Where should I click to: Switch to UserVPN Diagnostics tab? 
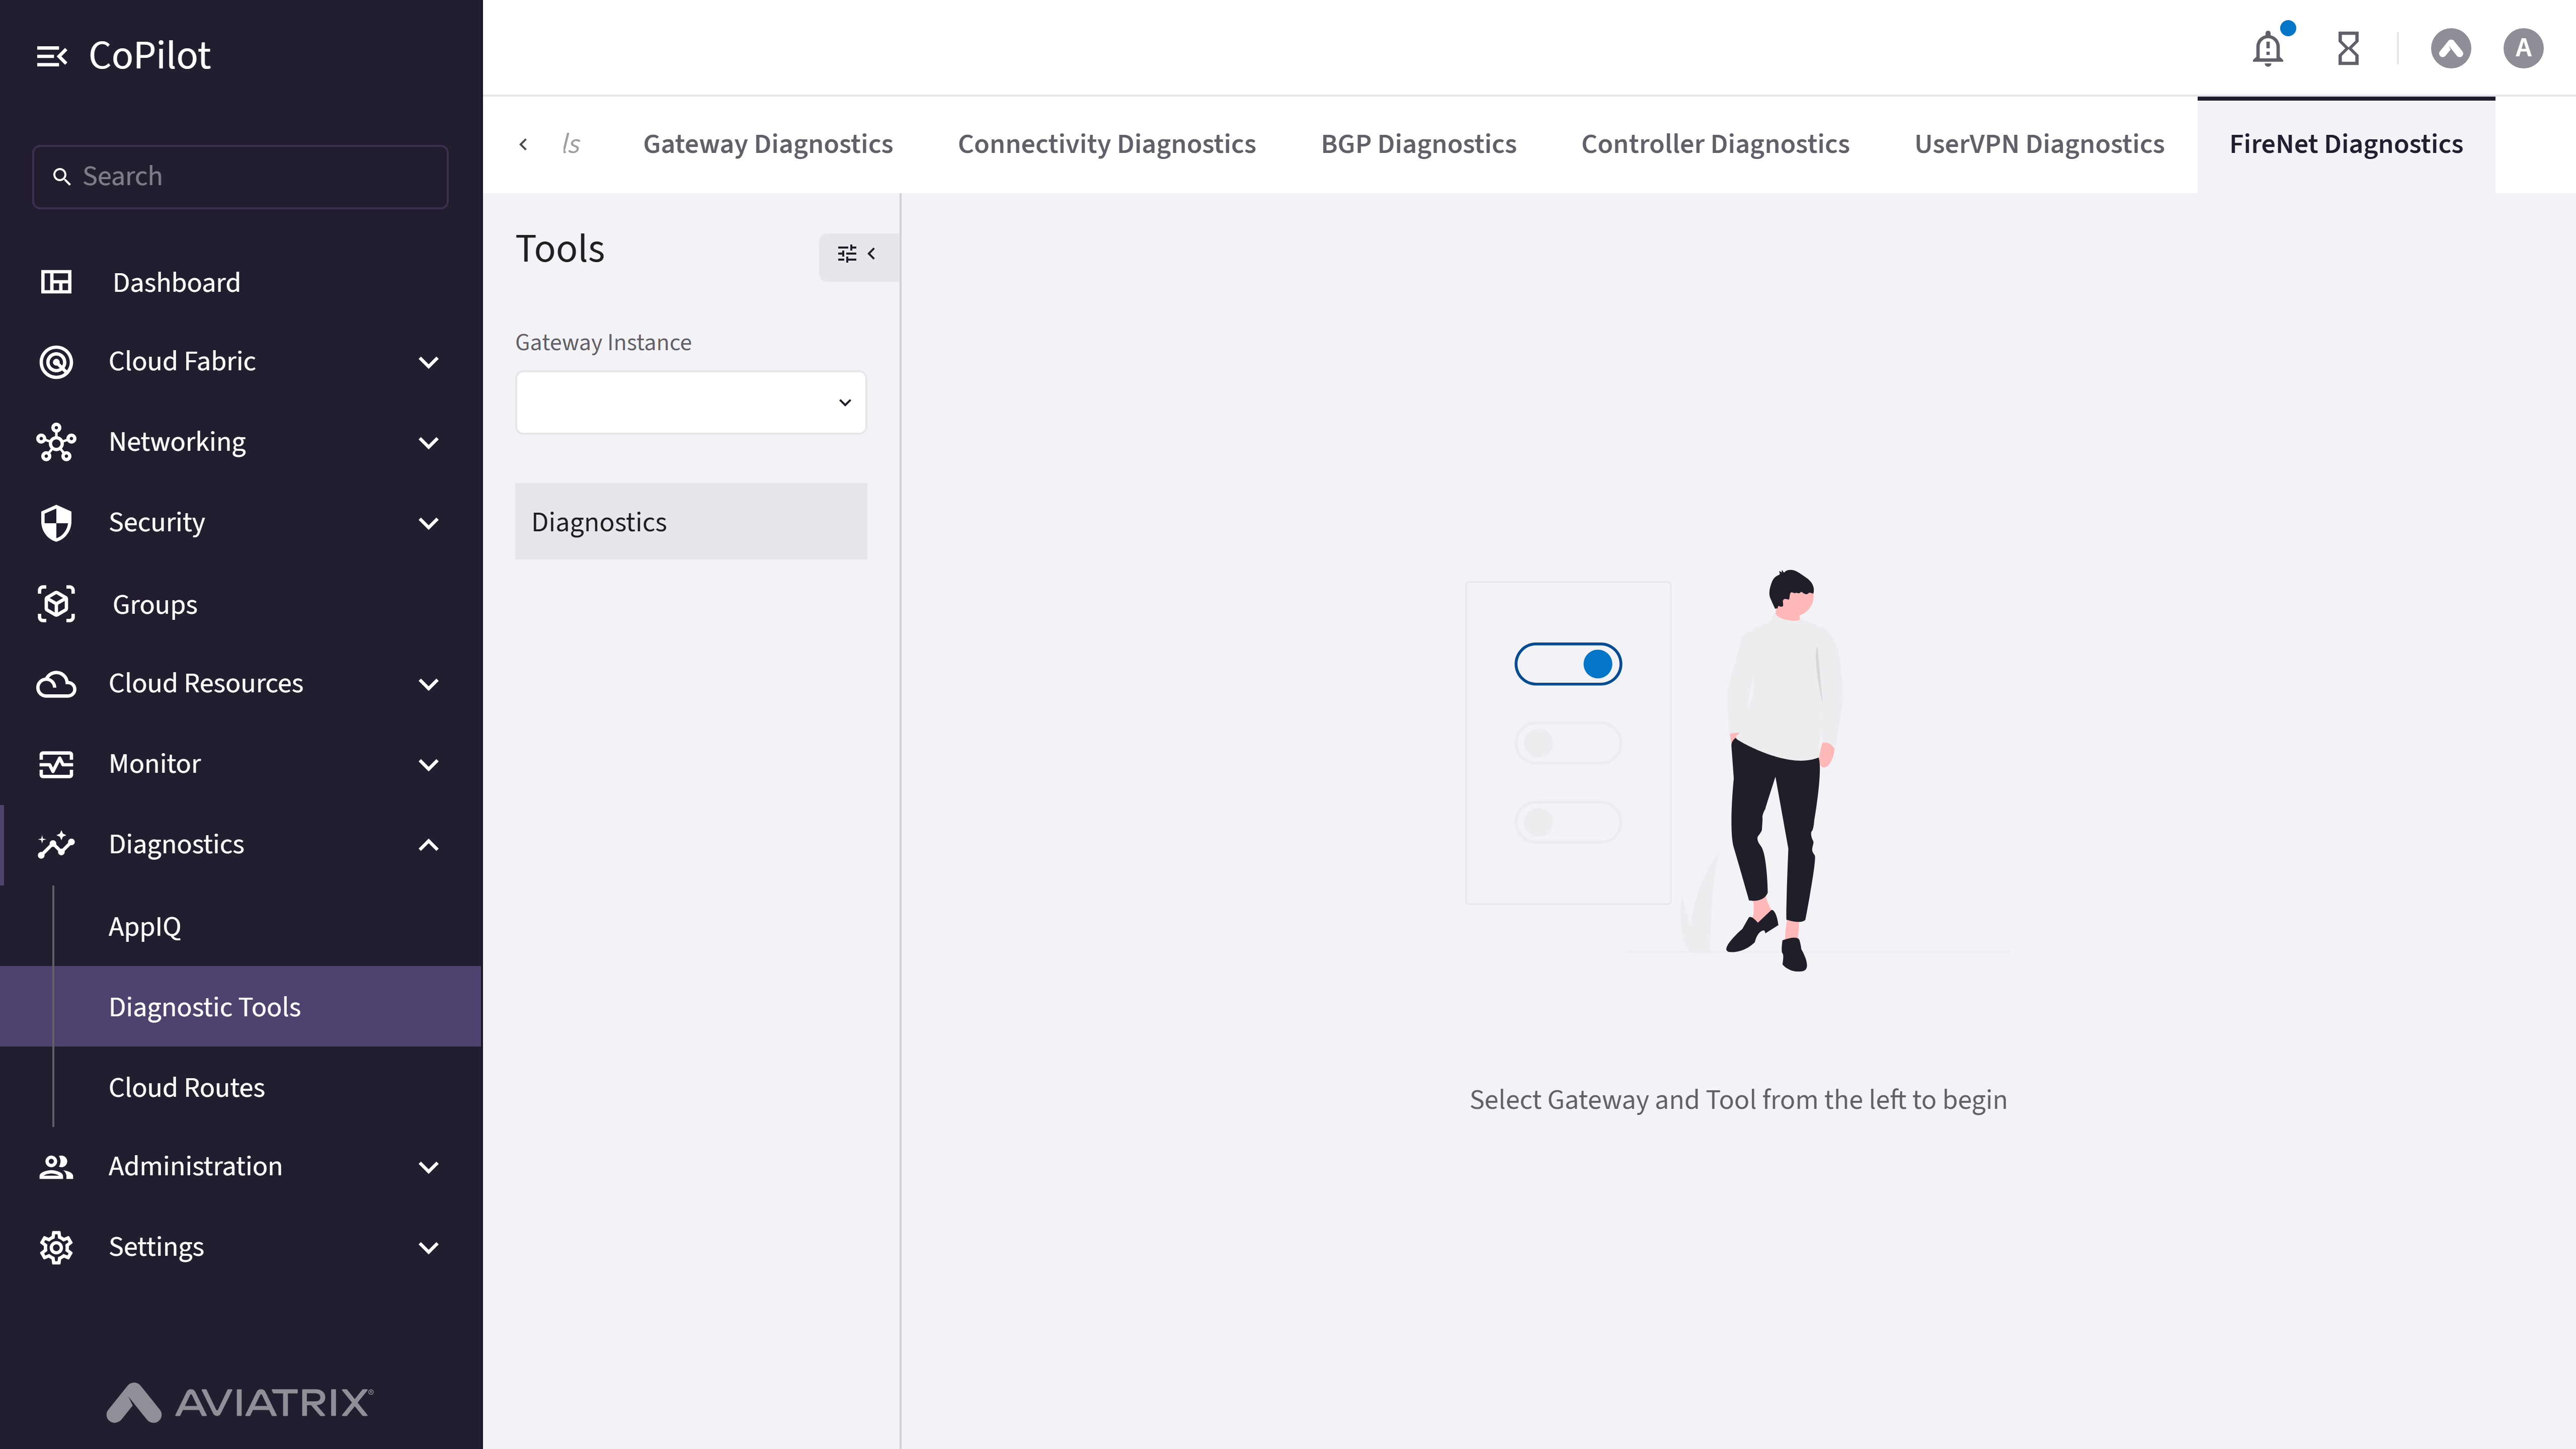tap(2040, 144)
